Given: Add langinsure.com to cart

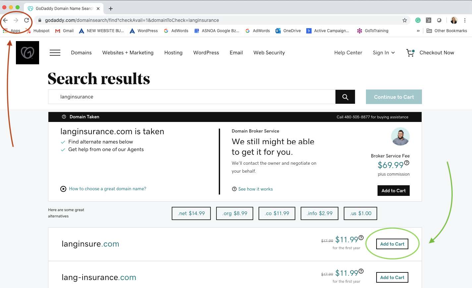Looking at the screenshot, I should click(392, 244).
